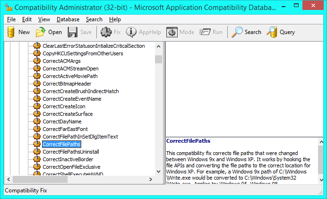Click the AppHelp info bubble icon

coord(131,32)
